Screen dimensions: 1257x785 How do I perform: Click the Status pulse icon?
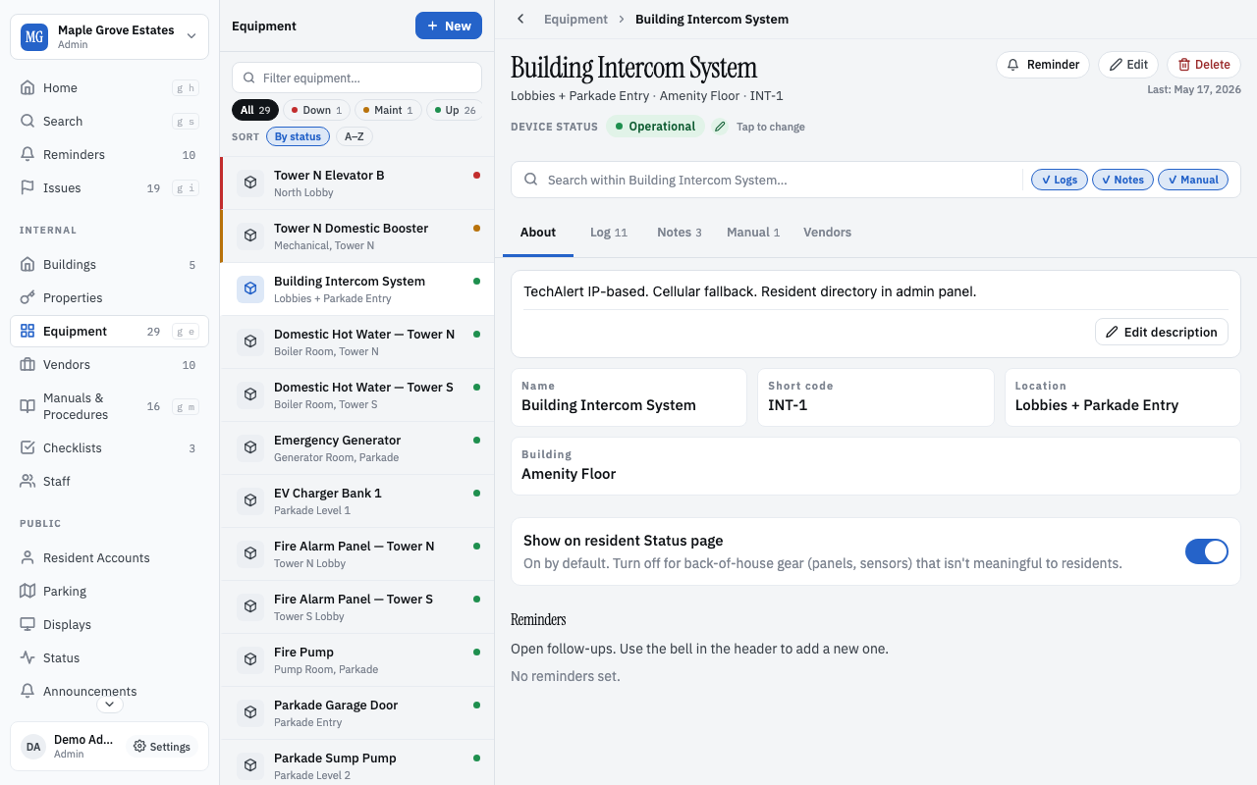(x=27, y=657)
